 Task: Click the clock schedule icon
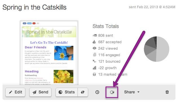[x=97, y=92]
